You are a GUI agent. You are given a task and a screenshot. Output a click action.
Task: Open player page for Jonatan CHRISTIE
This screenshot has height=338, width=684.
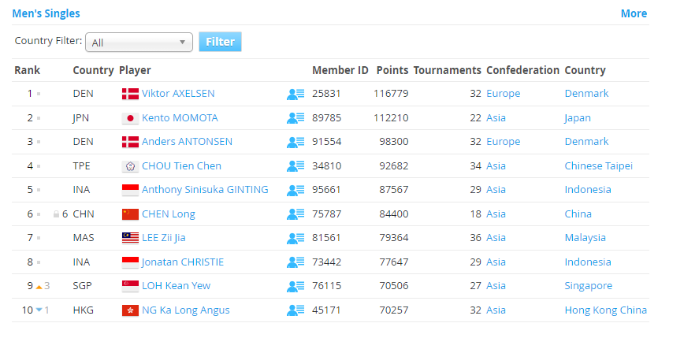click(183, 262)
